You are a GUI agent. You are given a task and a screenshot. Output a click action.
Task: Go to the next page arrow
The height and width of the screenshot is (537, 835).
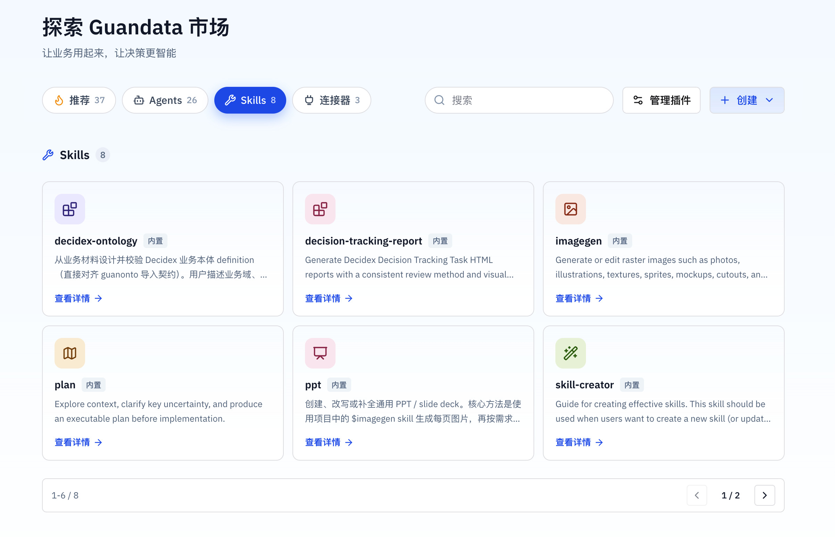[x=764, y=495]
